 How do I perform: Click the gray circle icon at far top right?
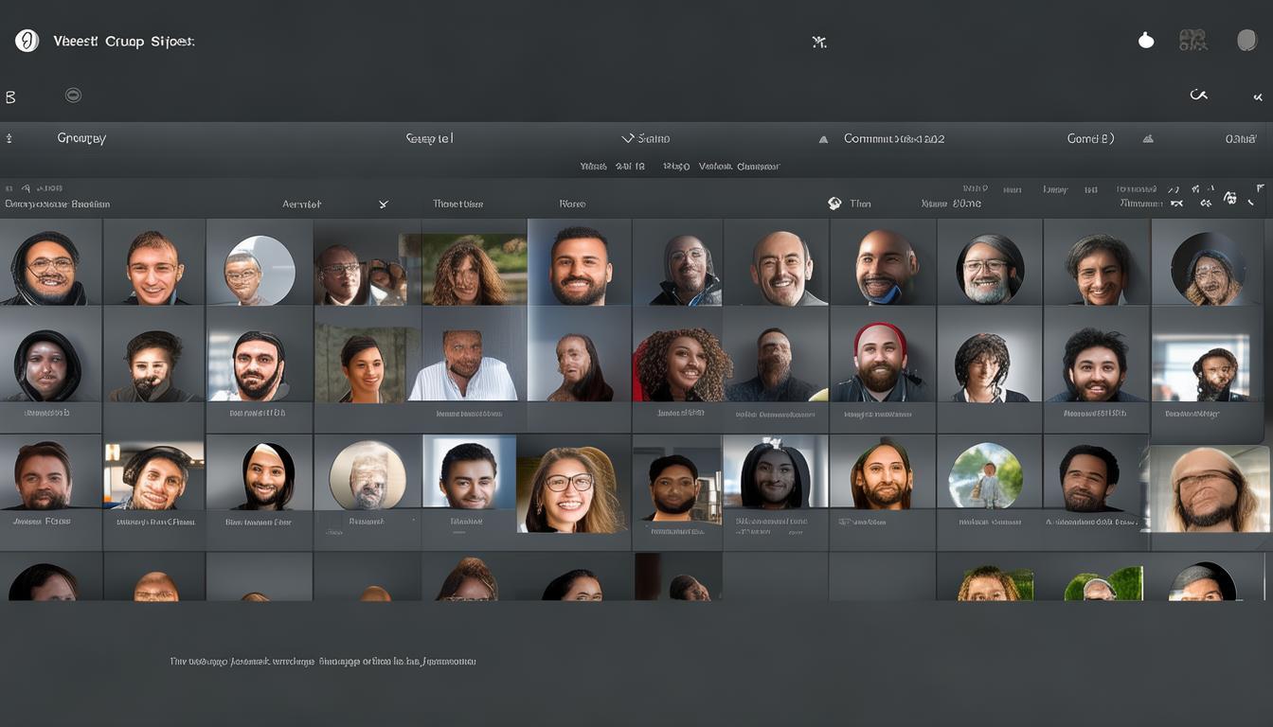coord(1247,41)
